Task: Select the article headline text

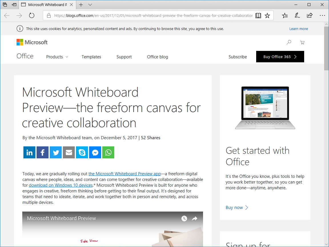Action: [111, 107]
